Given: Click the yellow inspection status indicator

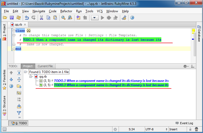Looking at the screenshot, I should tap(193, 30).
